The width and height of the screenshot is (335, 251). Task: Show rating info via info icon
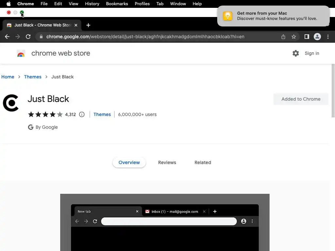pyautogui.click(x=82, y=114)
